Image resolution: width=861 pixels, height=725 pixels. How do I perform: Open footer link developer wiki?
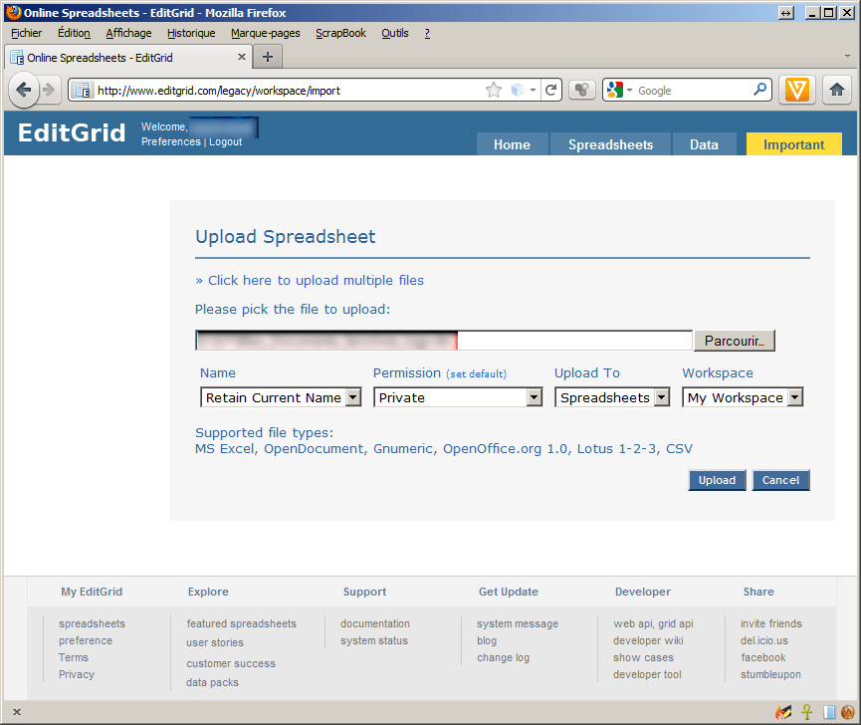[x=648, y=640]
